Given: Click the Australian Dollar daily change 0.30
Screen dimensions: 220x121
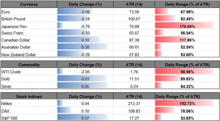Looking at the screenshot, I should point(85,47).
